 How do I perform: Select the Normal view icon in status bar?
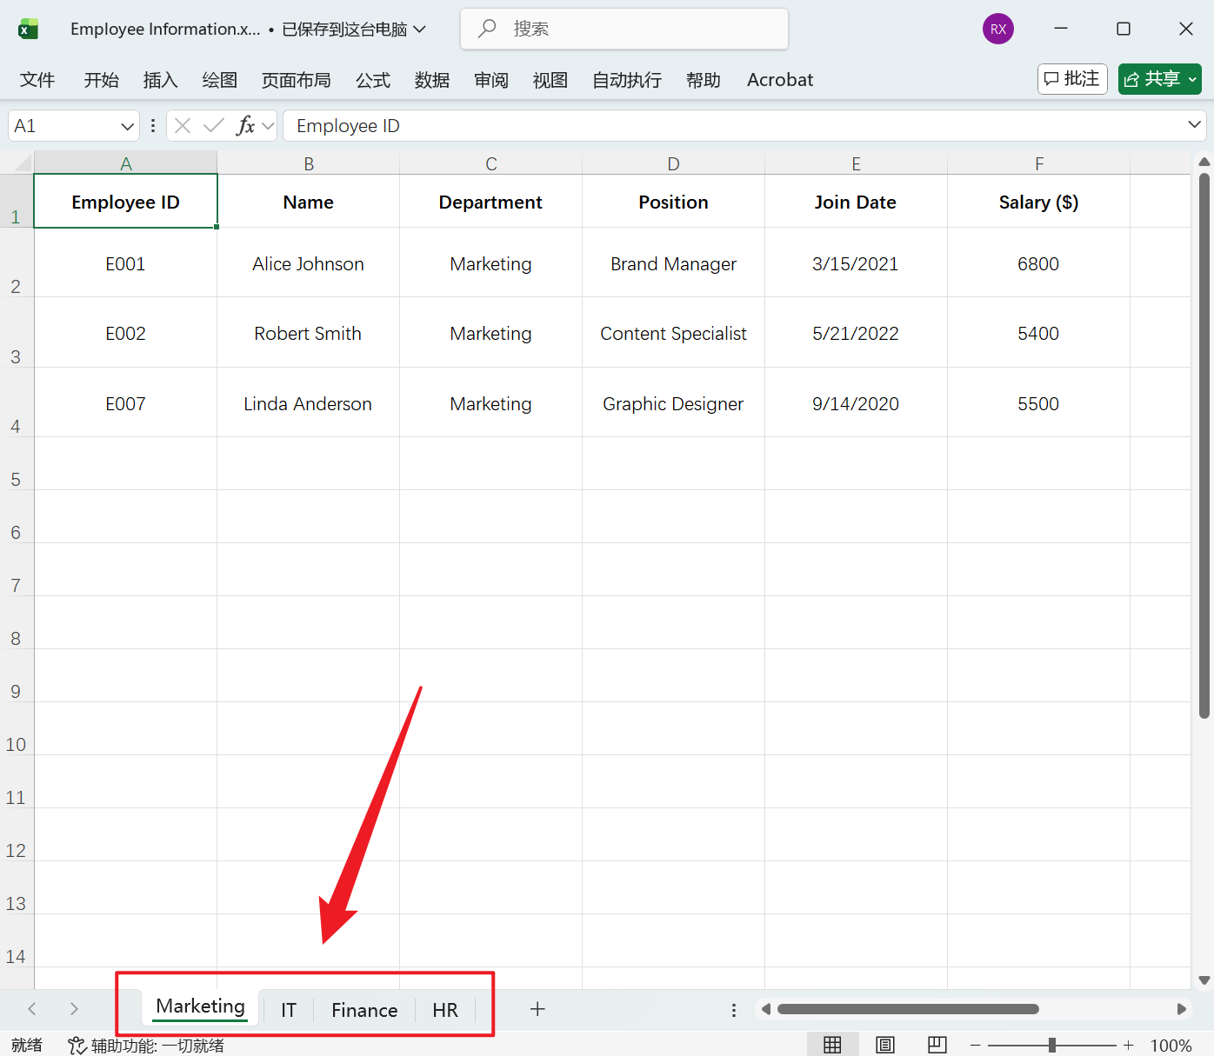(x=832, y=1044)
